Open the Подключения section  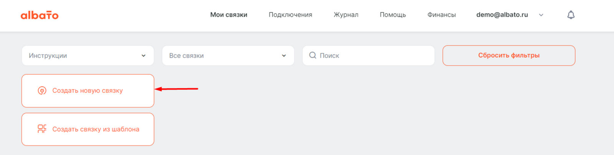pyautogui.click(x=290, y=15)
